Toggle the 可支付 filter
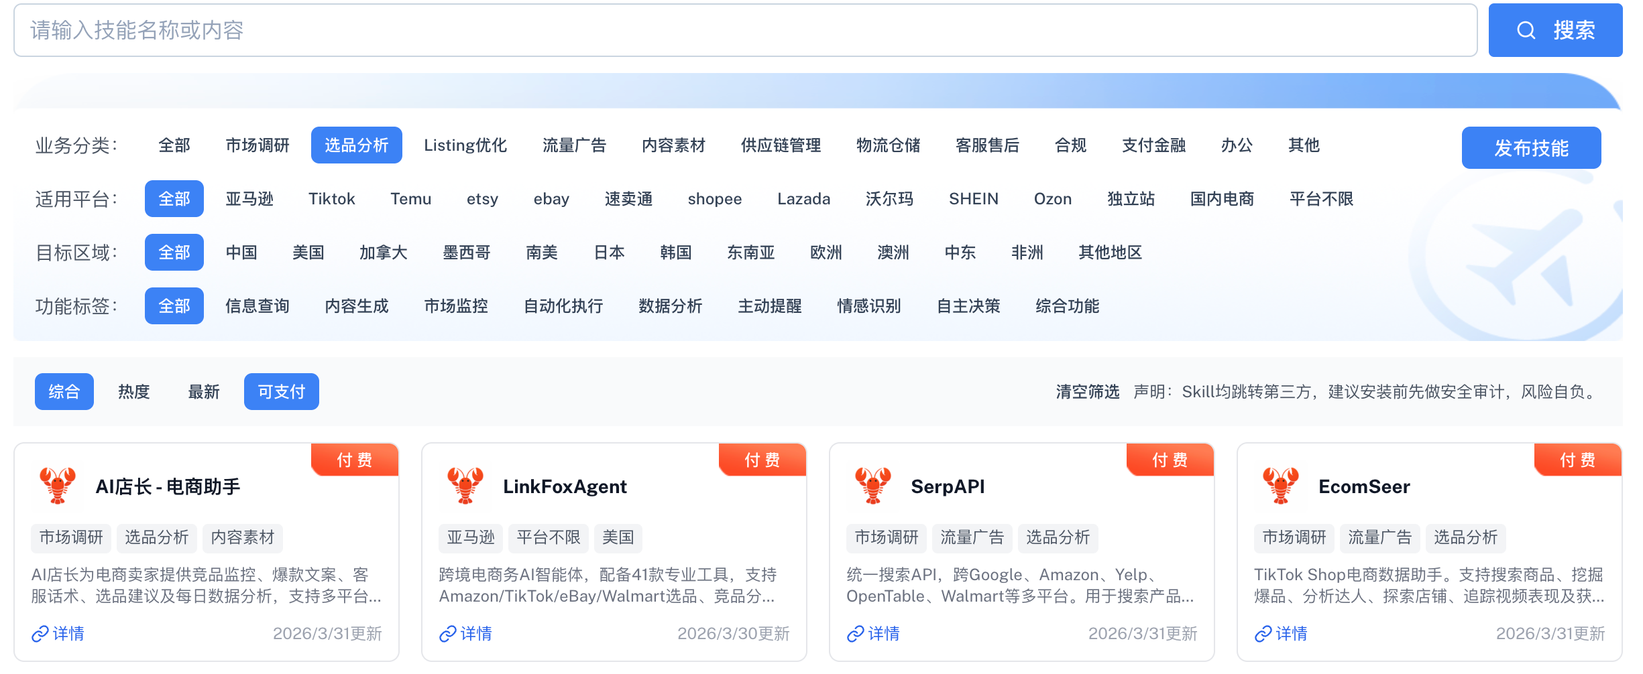This screenshot has width=1643, height=674. [281, 392]
